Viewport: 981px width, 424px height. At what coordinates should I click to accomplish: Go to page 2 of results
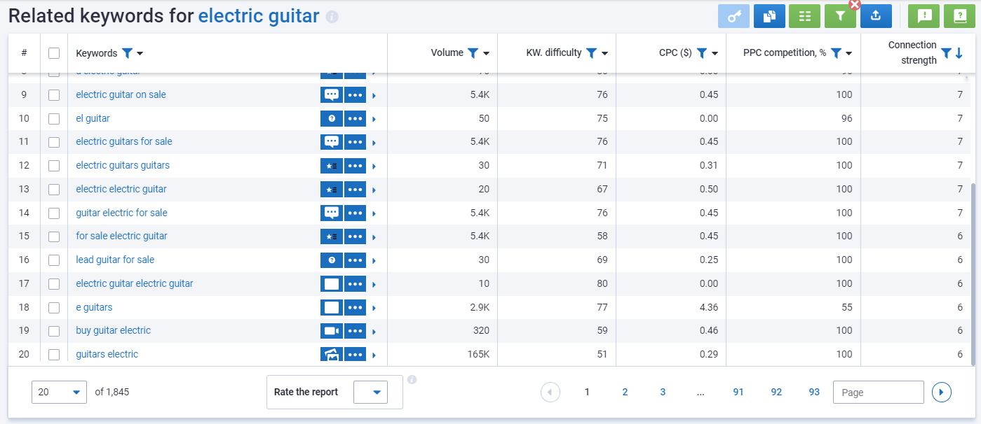625,393
